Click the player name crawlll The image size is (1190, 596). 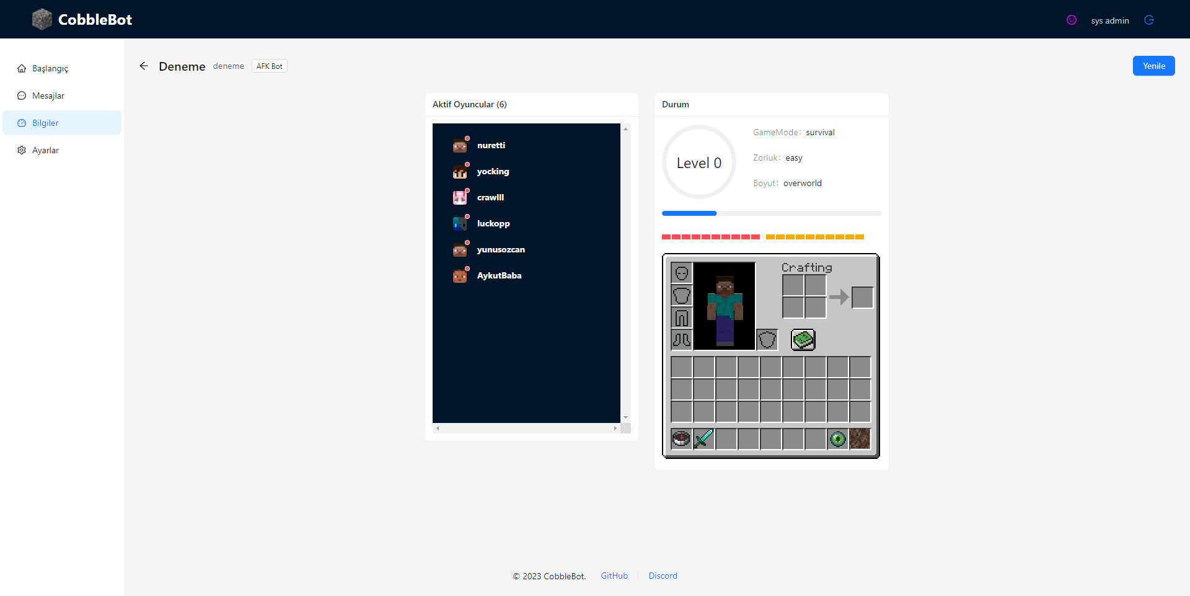pyautogui.click(x=490, y=198)
